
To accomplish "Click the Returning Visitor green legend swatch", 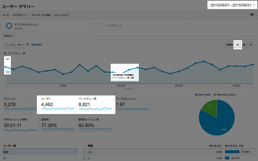I will (215, 95).
